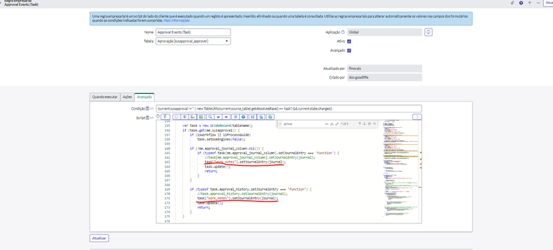Click the last green icon in script toolbar
Image resolution: width=553 pixels, height=250 pixels.
coord(270,116)
